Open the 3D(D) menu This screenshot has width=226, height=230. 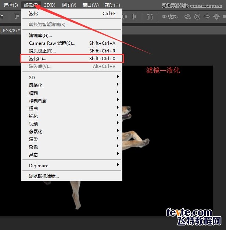pos(50,5)
